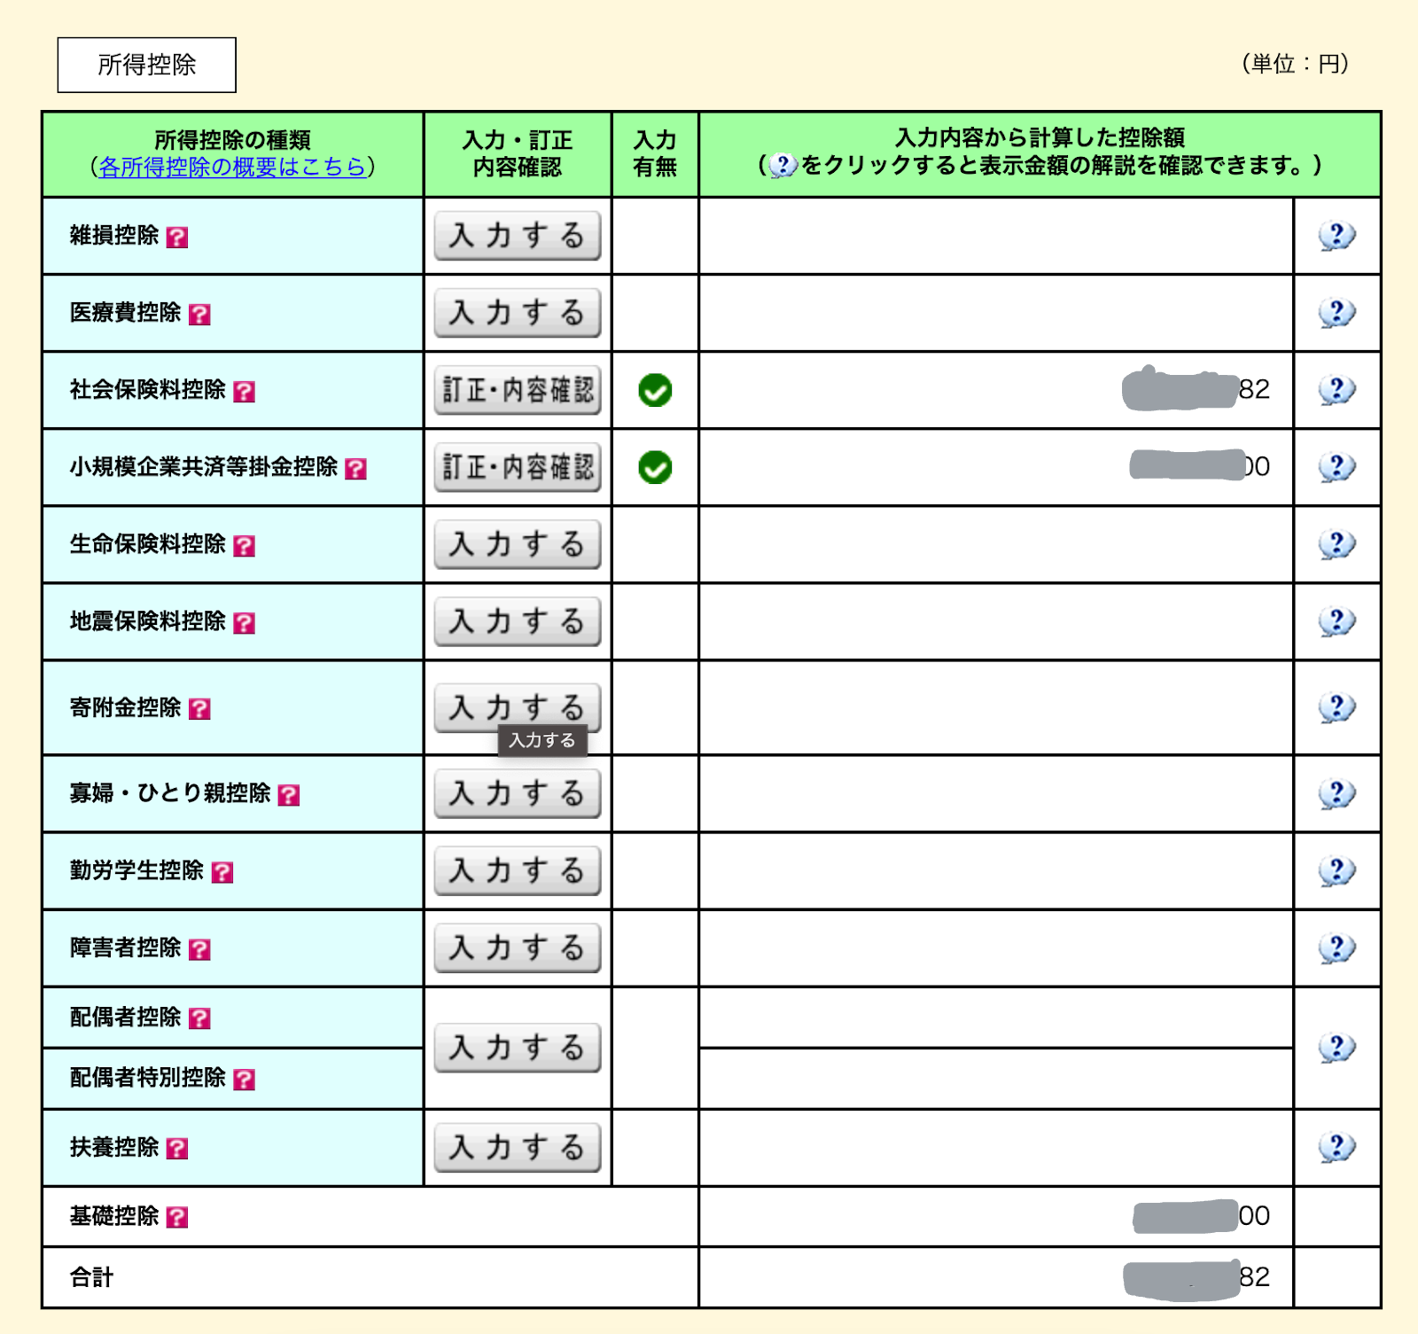Open the red help icon beside 寄附金控除
Screen dimensions: 1418x1334
pos(199,709)
